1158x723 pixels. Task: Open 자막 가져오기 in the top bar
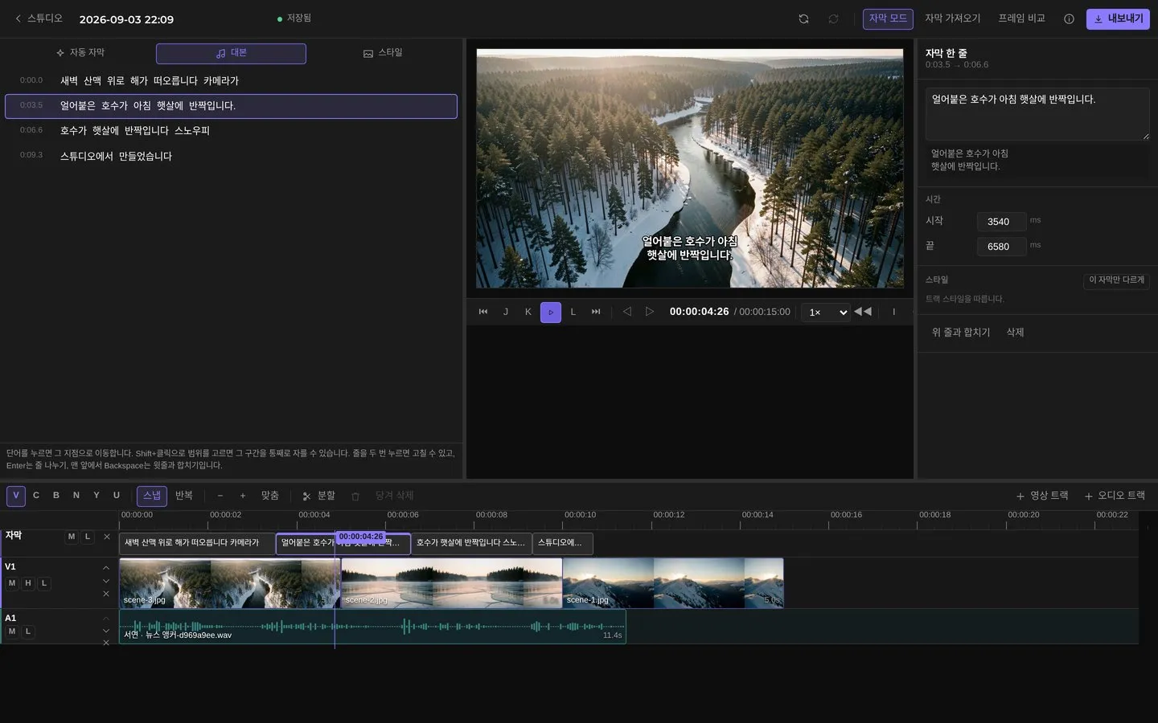(x=952, y=19)
